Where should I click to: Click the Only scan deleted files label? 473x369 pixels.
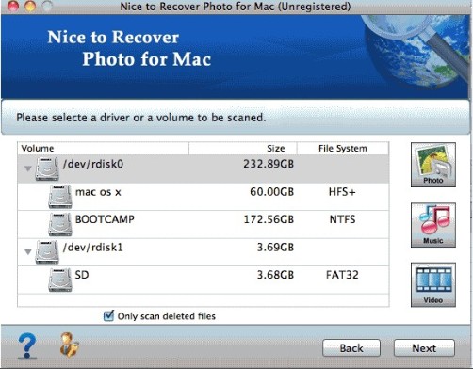[167, 316]
